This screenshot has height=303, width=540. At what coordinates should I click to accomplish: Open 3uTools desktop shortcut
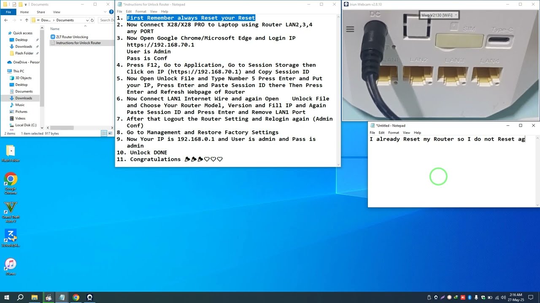click(x=11, y=238)
